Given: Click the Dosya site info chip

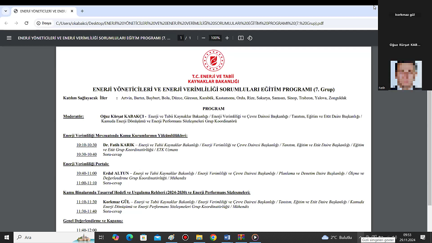Looking at the screenshot, I should [44, 23].
